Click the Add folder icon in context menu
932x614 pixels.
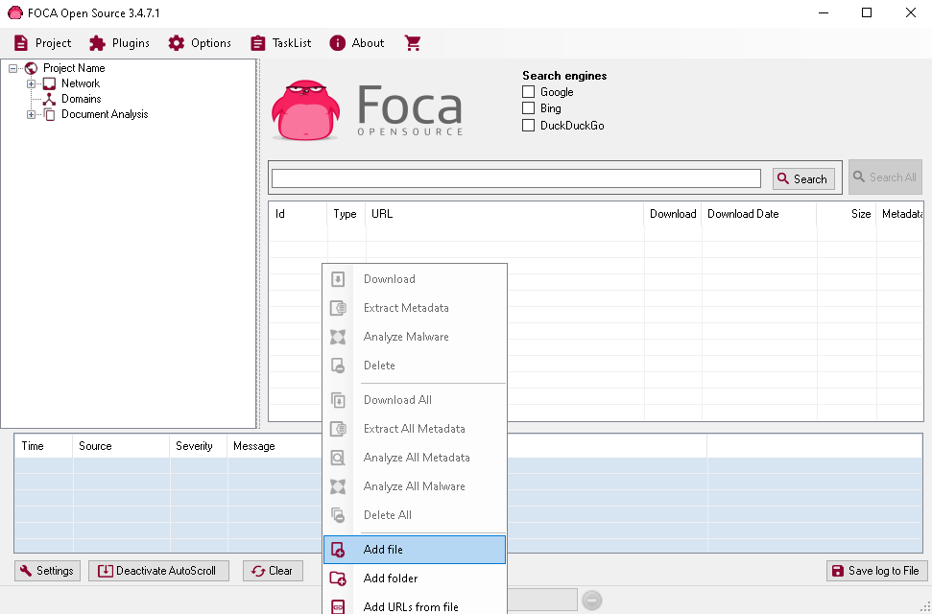(x=338, y=579)
